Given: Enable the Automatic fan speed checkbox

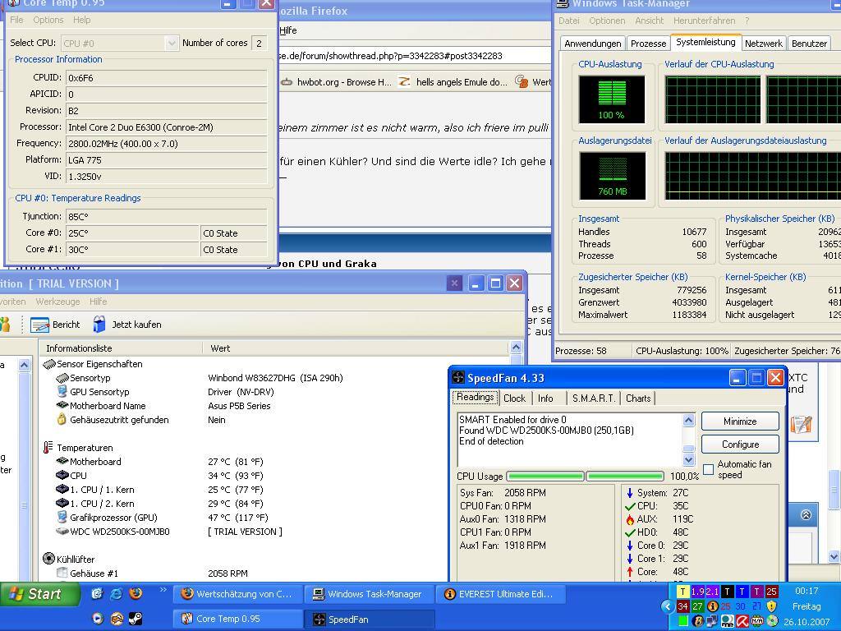Looking at the screenshot, I should point(709,469).
